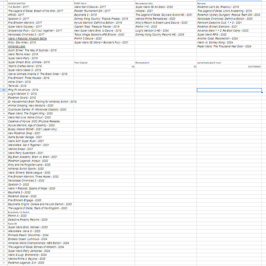Select 'Bayonetta 2 - 2018' cell

(x=104, y=15)
